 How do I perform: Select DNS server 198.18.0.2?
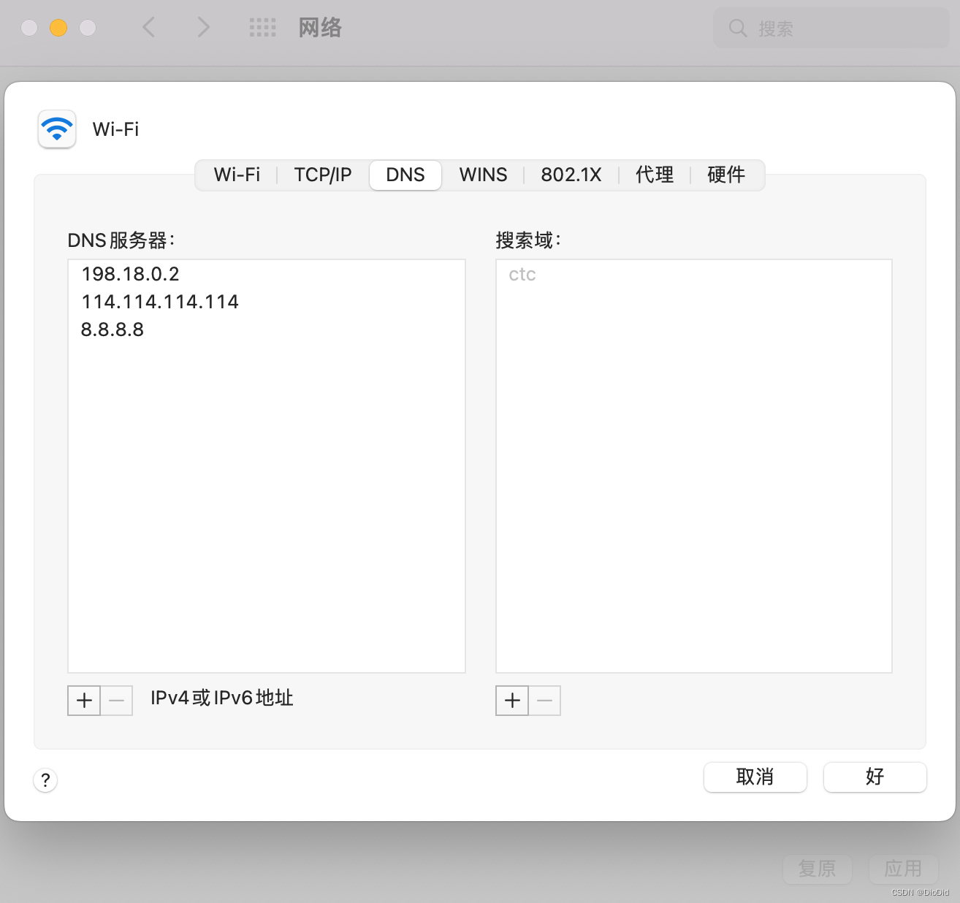point(267,274)
